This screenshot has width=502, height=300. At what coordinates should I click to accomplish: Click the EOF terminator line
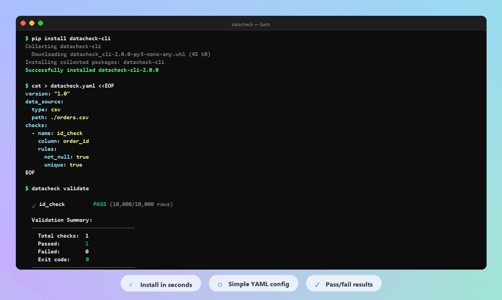point(30,172)
